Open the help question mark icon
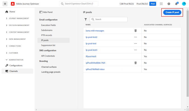 click(x=169, y=4)
